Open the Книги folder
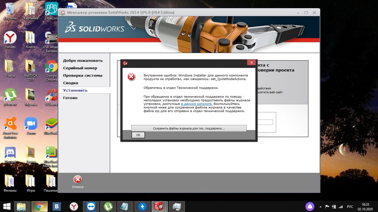The height and width of the screenshot is (212, 378). pyautogui.click(x=31, y=40)
